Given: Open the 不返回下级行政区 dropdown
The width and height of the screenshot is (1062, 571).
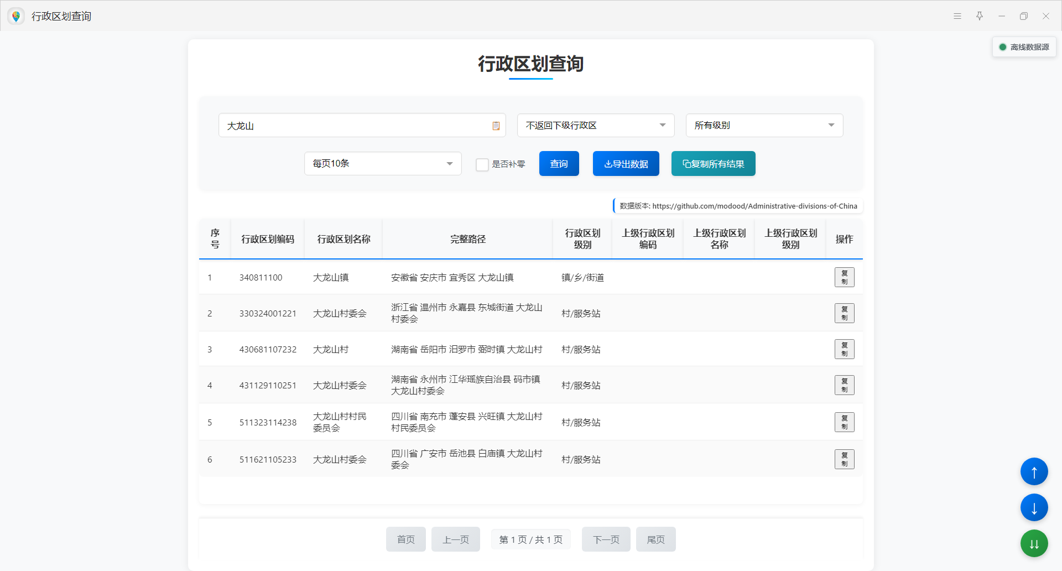Looking at the screenshot, I should point(596,126).
